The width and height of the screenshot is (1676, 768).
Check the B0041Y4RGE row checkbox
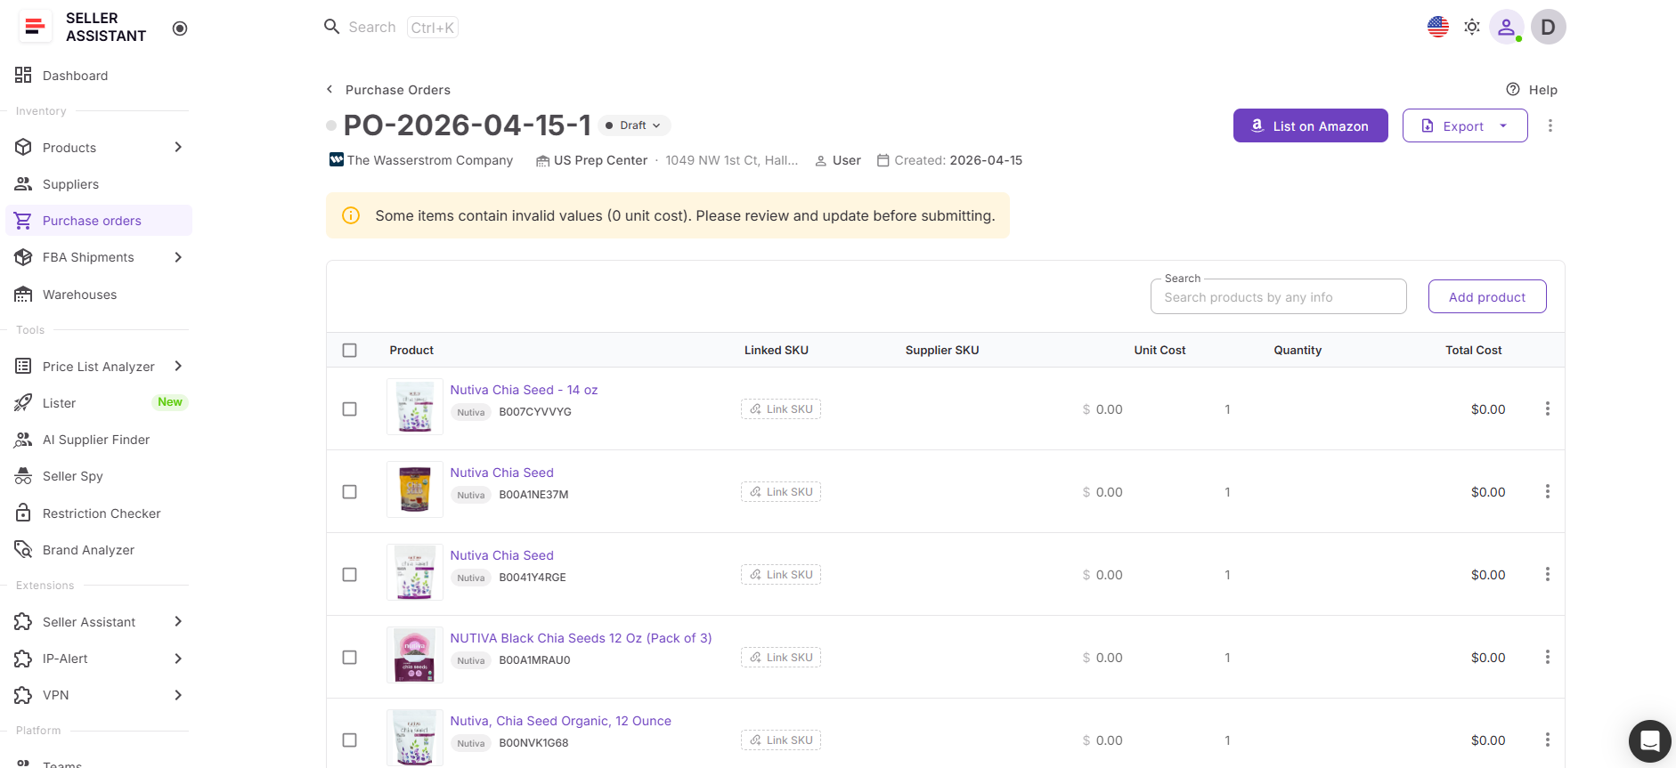pyautogui.click(x=350, y=575)
